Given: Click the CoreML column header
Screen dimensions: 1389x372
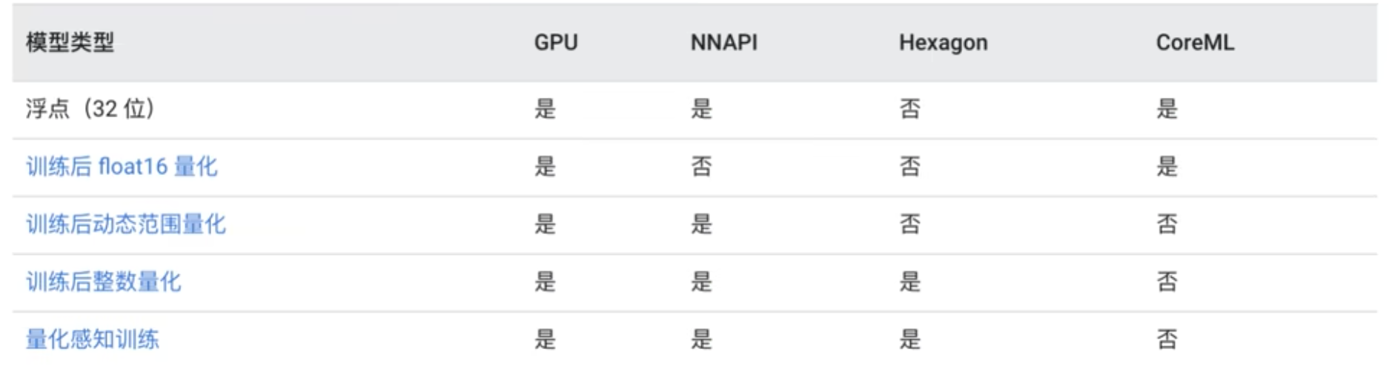Looking at the screenshot, I should [x=1195, y=42].
